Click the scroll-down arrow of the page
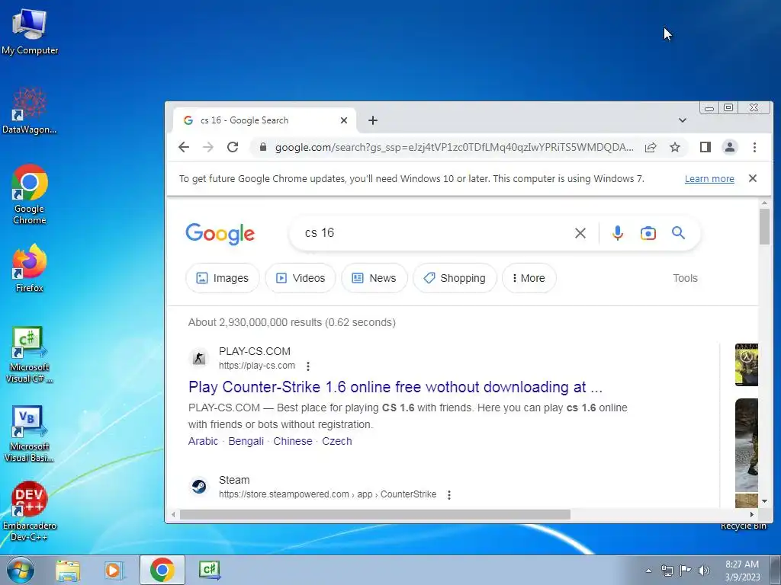Screen dimensions: 781x585 point(764,501)
